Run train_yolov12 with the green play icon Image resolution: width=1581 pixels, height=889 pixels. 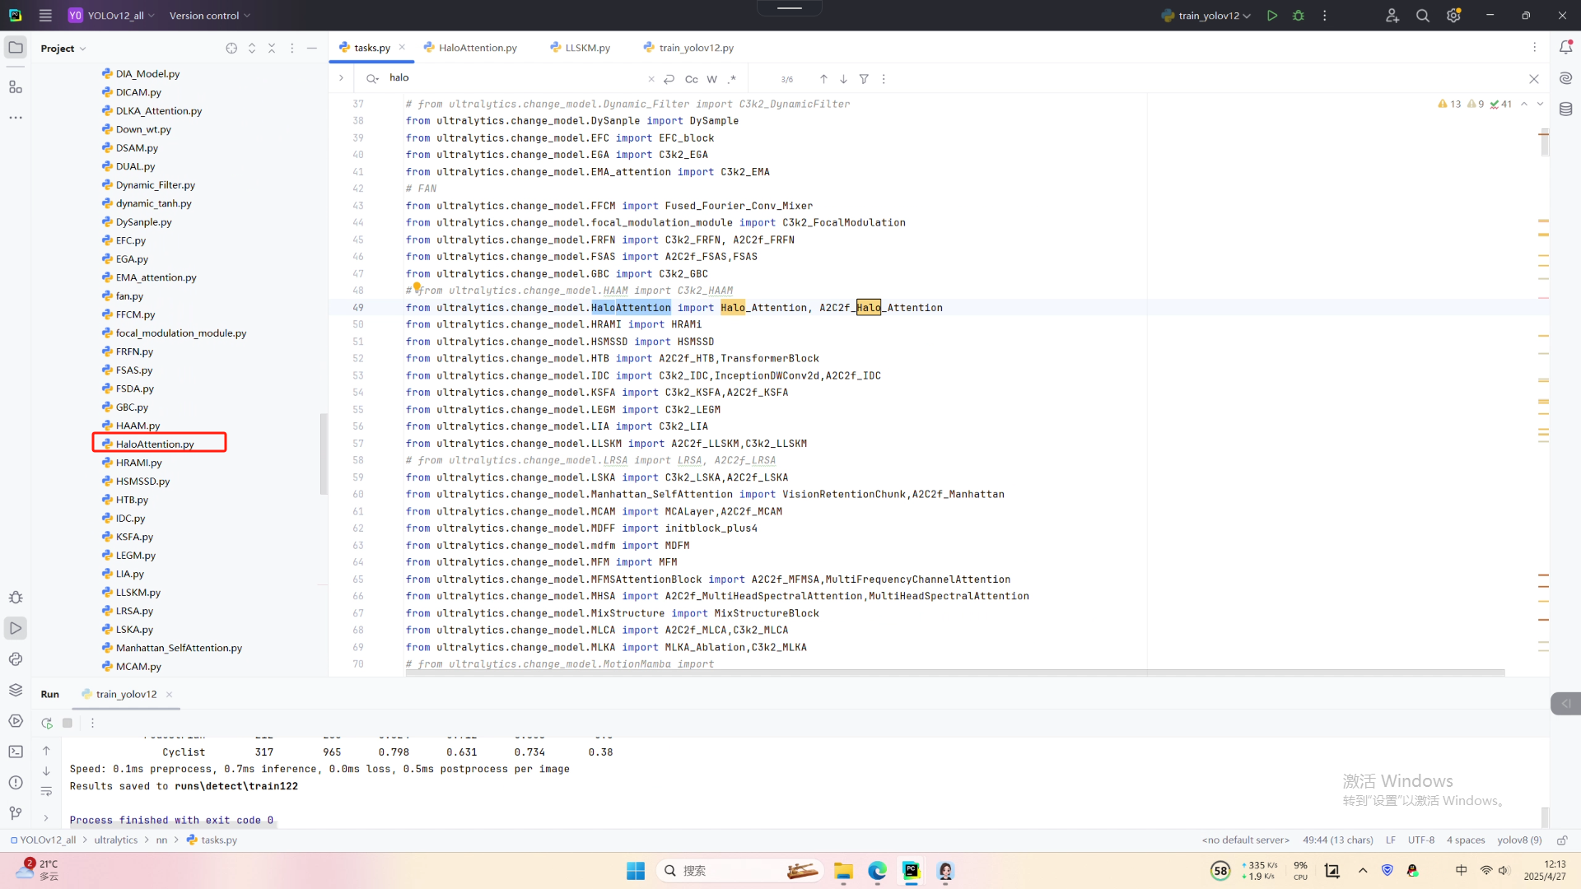tap(1272, 16)
